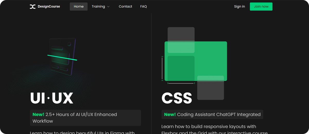This screenshot has width=309, height=134.
Task: Open the FAQ page
Action: [x=143, y=7]
